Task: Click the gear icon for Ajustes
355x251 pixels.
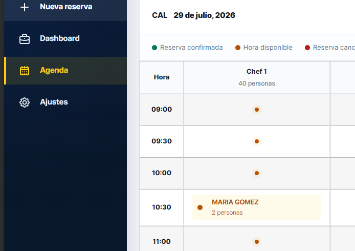Action: tap(25, 102)
